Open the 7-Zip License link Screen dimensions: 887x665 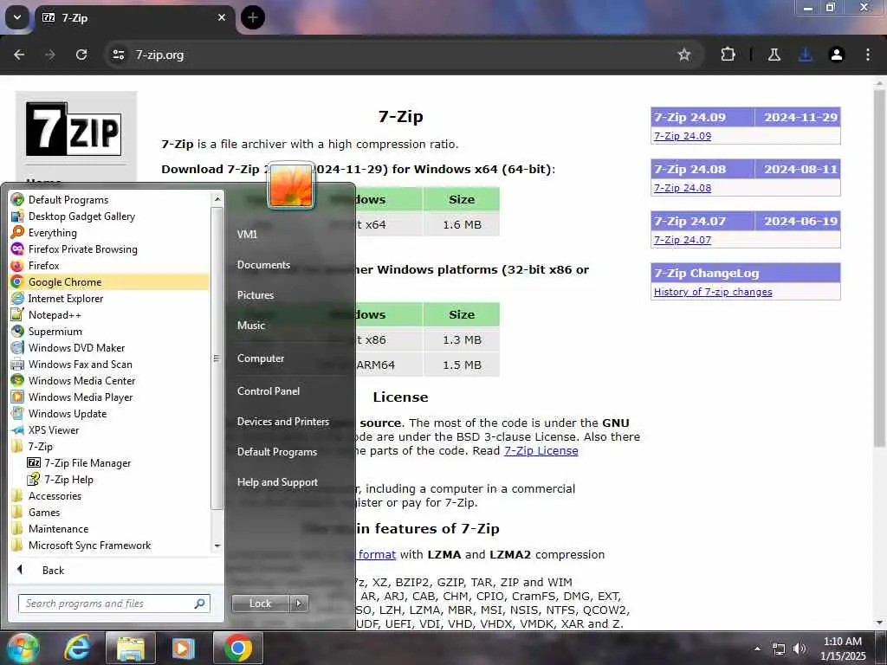pos(541,450)
